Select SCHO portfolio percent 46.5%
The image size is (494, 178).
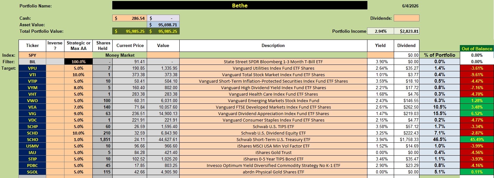click(x=440, y=139)
